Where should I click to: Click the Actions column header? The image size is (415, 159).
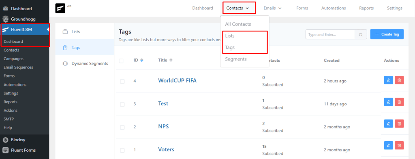(x=391, y=61)
